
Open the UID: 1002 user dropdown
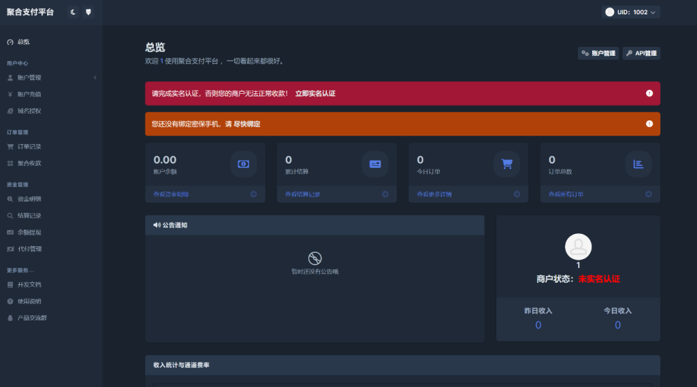(x=631, y=12)
